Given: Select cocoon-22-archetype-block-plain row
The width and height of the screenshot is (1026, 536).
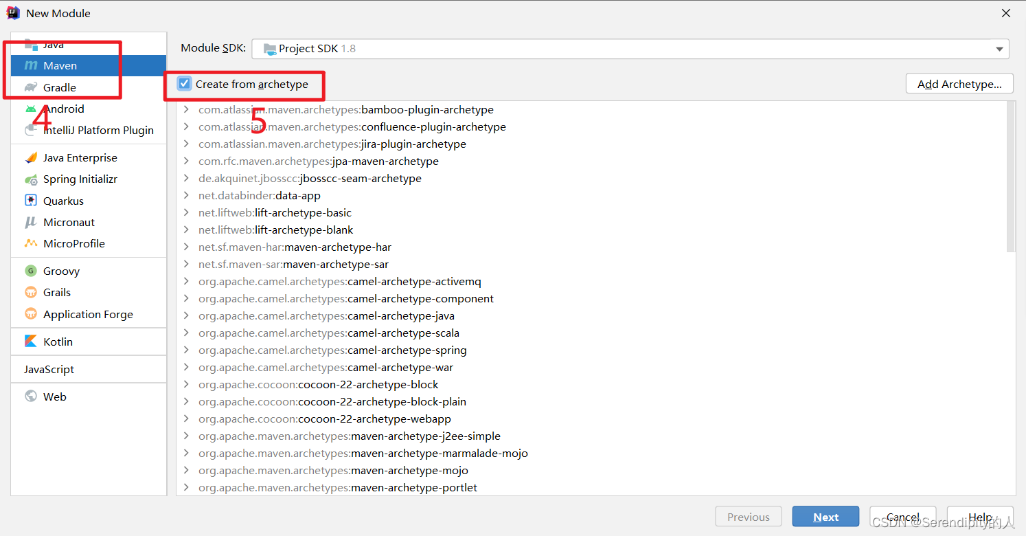Looking at the screenshot, I should (x=591, y=401).
